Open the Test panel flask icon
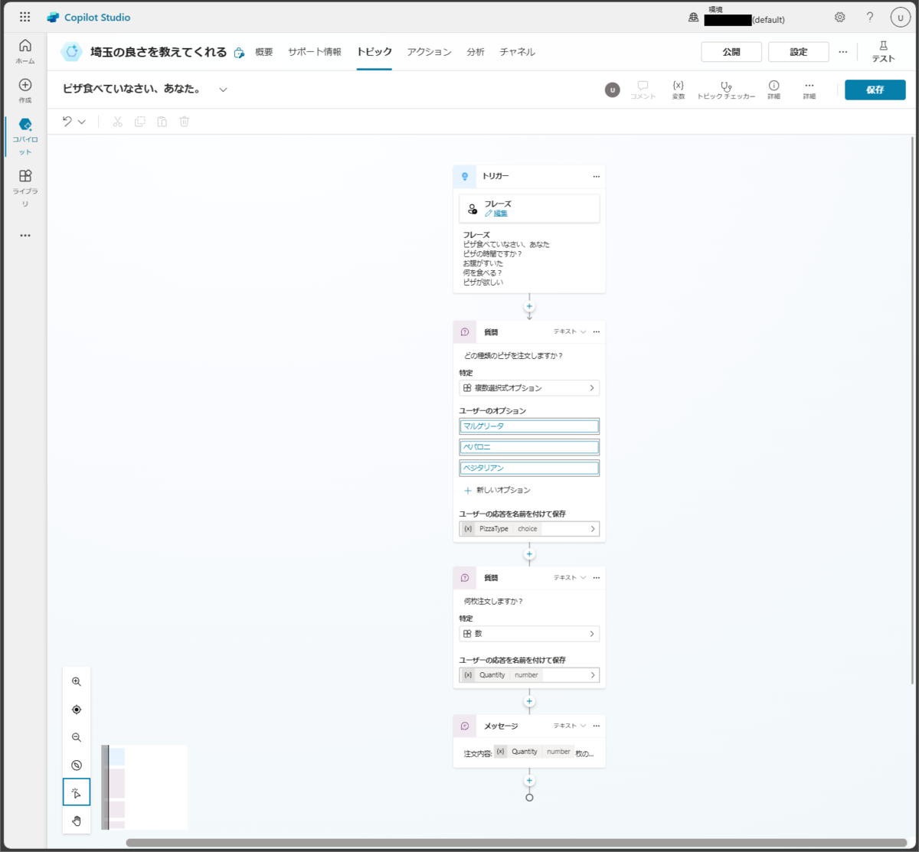Viewport: 919px width, 852px height. pos(883,51)
